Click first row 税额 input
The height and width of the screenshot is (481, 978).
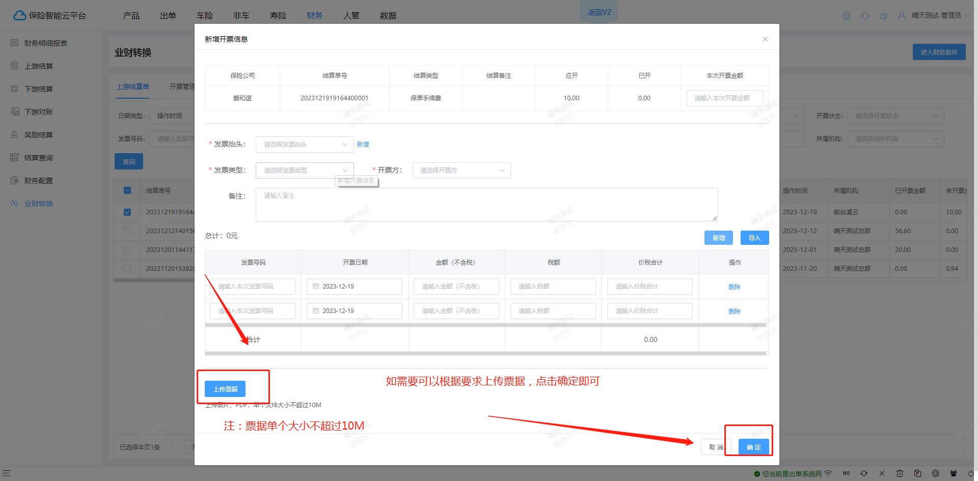[553, 287]
